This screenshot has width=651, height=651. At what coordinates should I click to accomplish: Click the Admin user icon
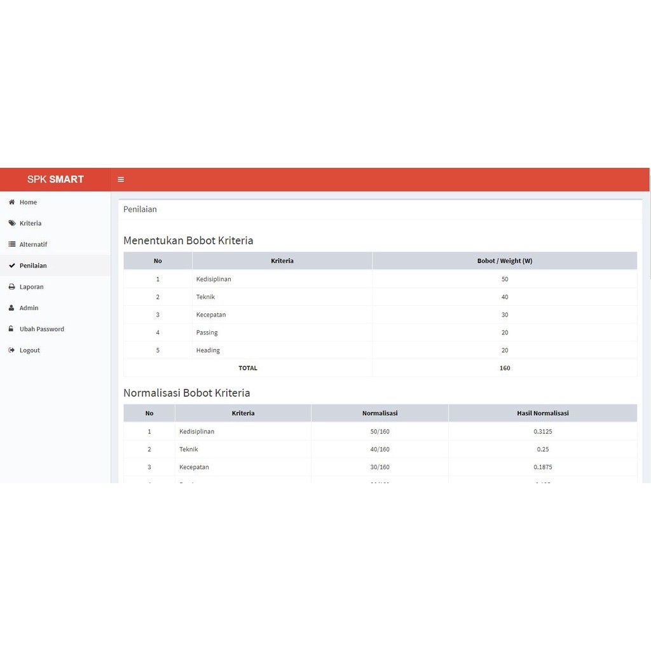pyautogui.click(x=11, y=308)
